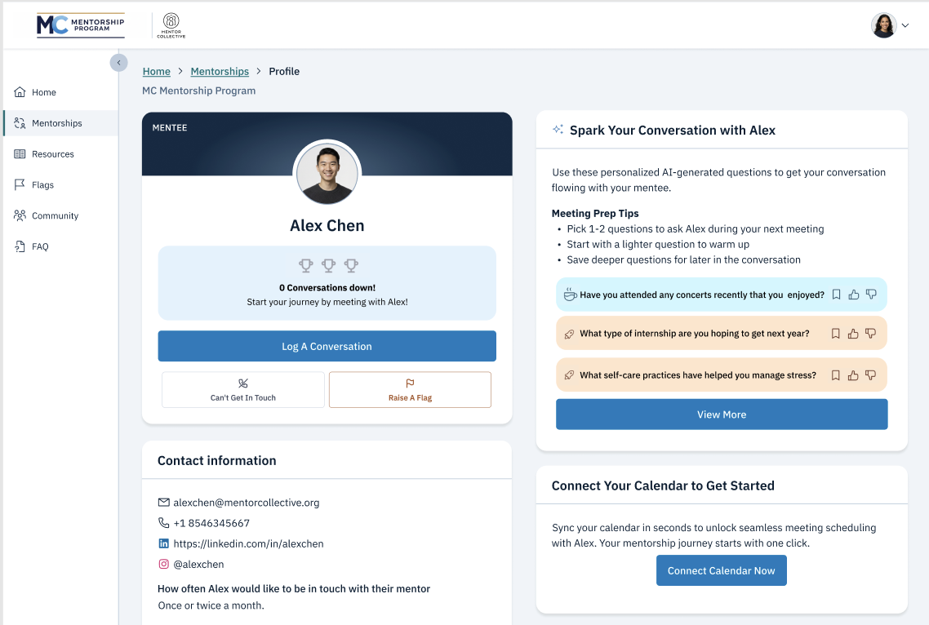Click the MC Mentorship Program logo

[80, 25]
